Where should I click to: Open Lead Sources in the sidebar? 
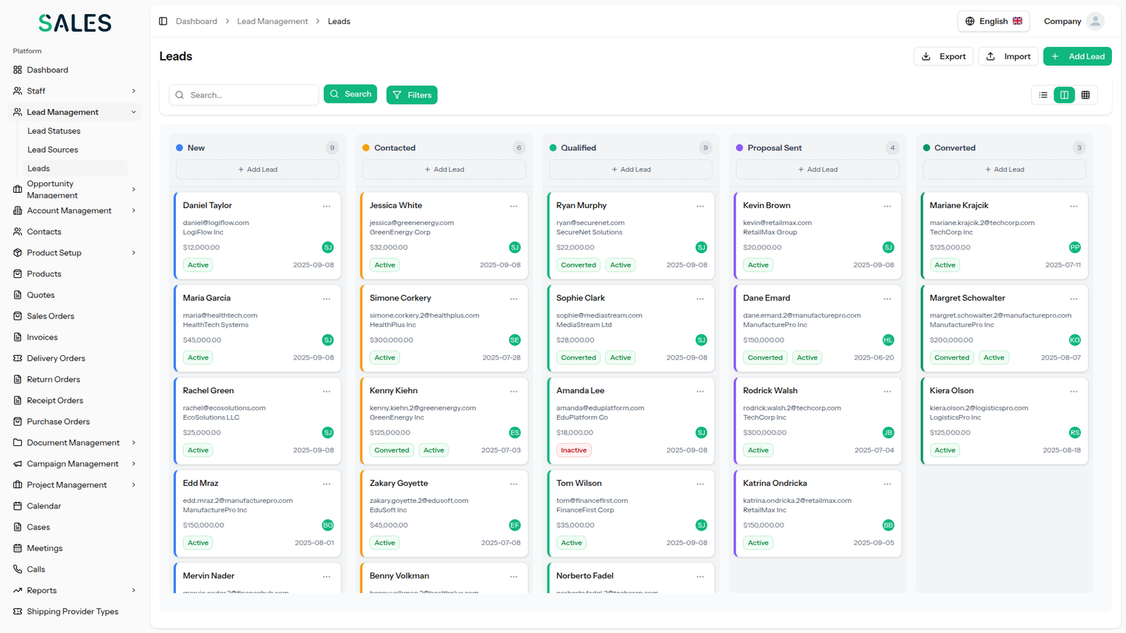53,150
